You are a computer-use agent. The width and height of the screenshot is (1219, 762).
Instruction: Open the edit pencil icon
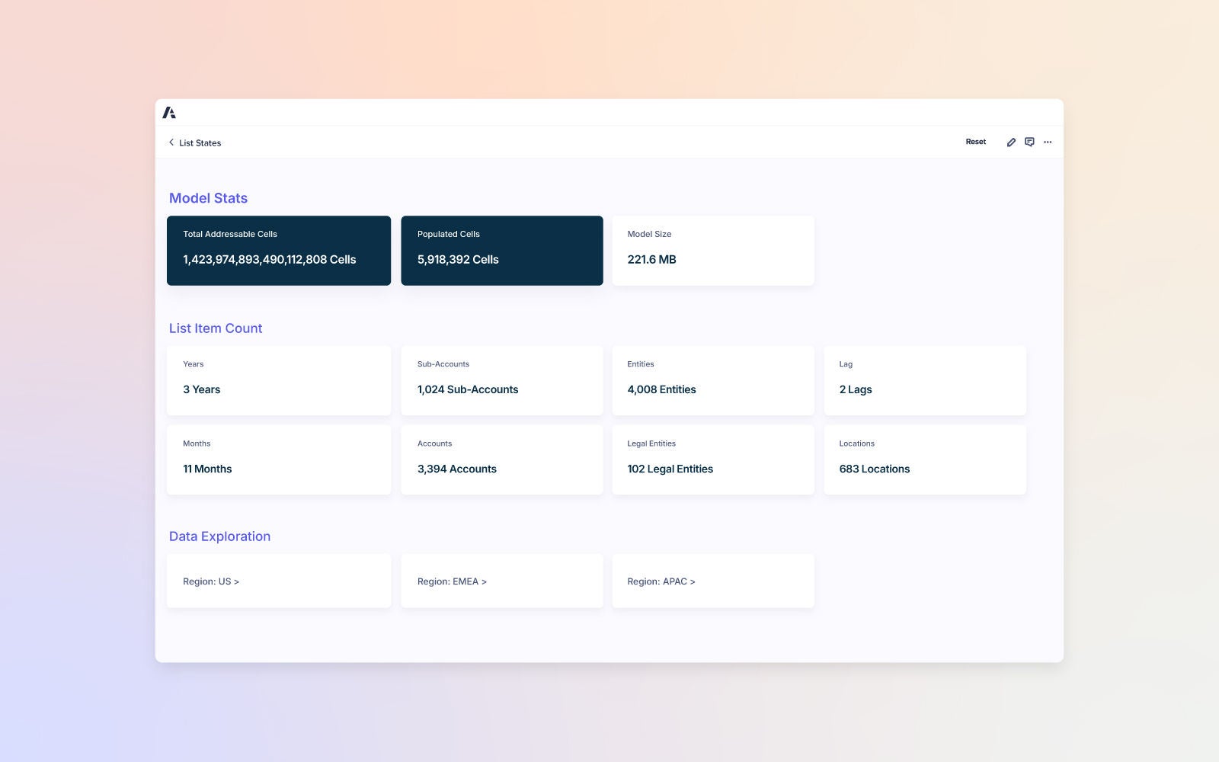[1011, 142]
